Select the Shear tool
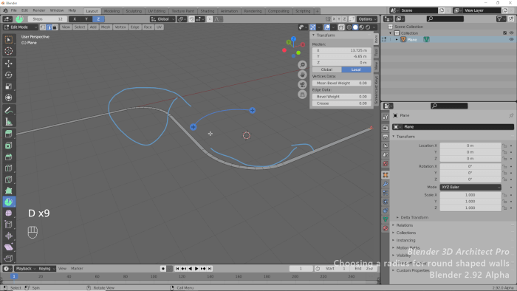 pyautogui.click(x=9, y=247)
